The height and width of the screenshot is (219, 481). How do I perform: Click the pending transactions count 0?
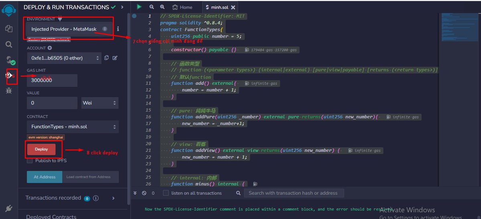pyautogui.click(x=153, y=193)
